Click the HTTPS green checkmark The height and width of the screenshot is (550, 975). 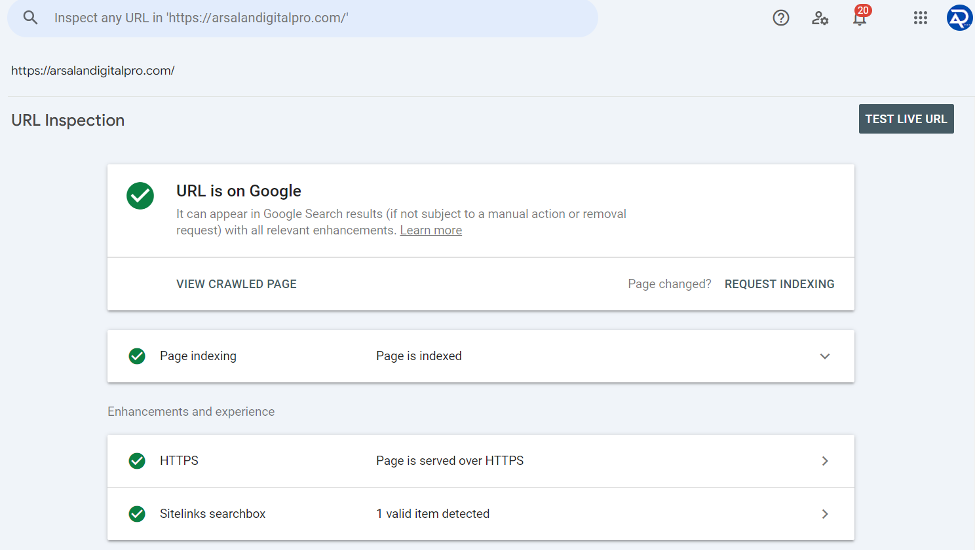pos(137,461)
